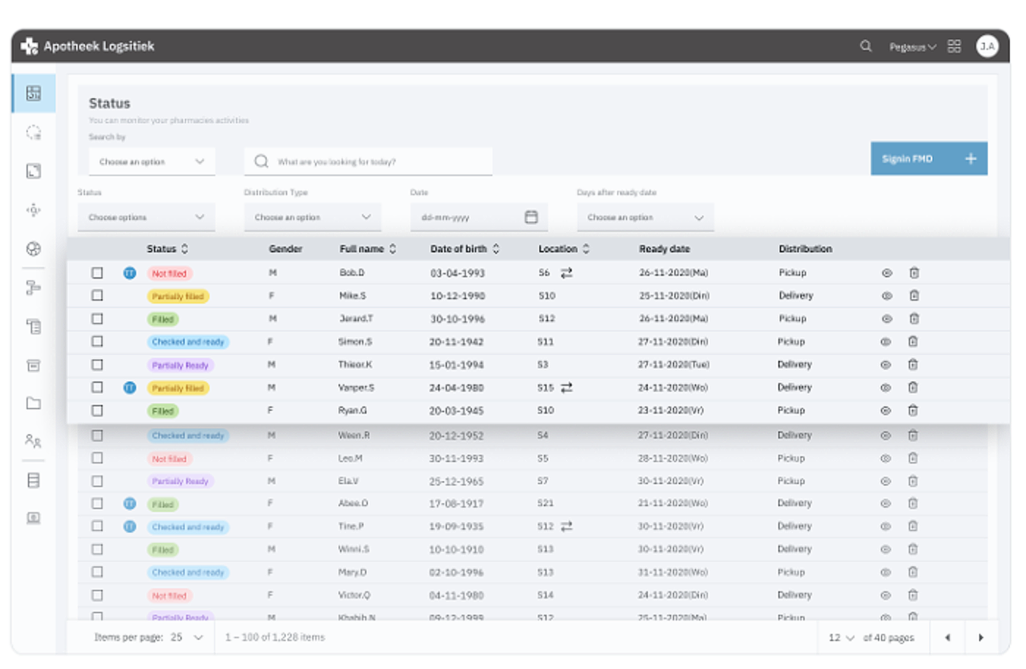This screenshot has height=669, width=1026.
Task: View Jarard.T details via the eye icon
Action: tap(887, 319)
